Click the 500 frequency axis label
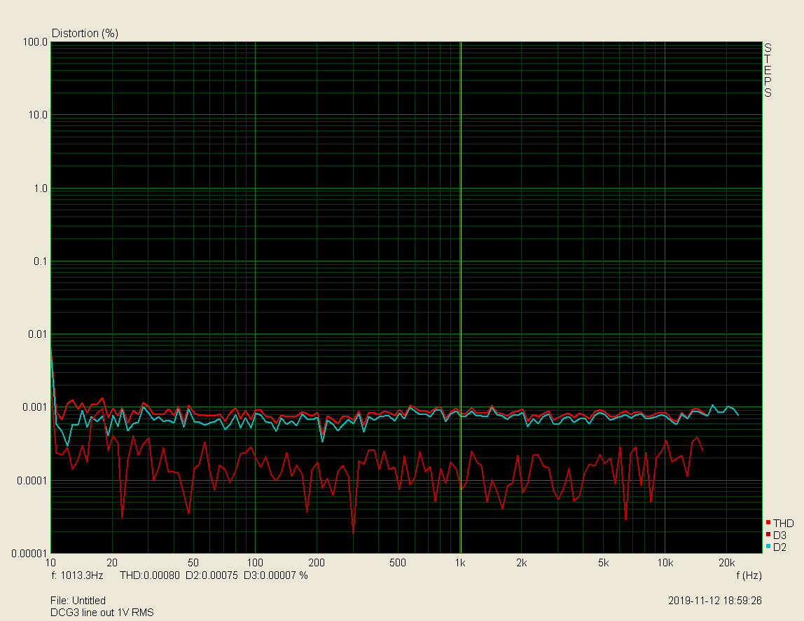 point(398,563)
